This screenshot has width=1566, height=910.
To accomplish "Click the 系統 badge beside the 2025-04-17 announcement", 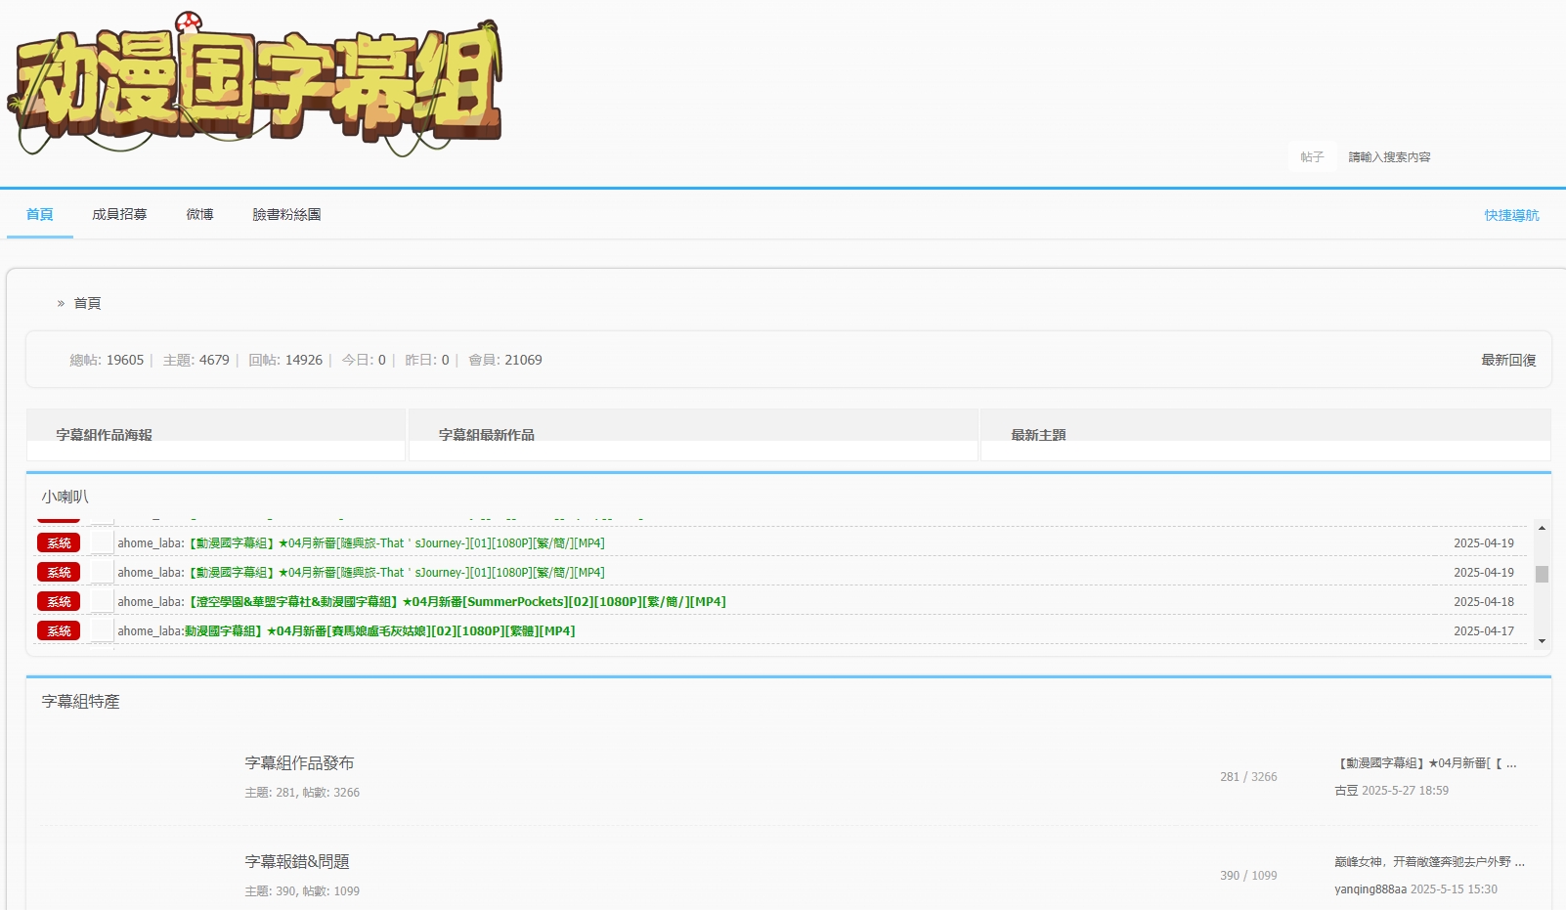I will [59, 631].
